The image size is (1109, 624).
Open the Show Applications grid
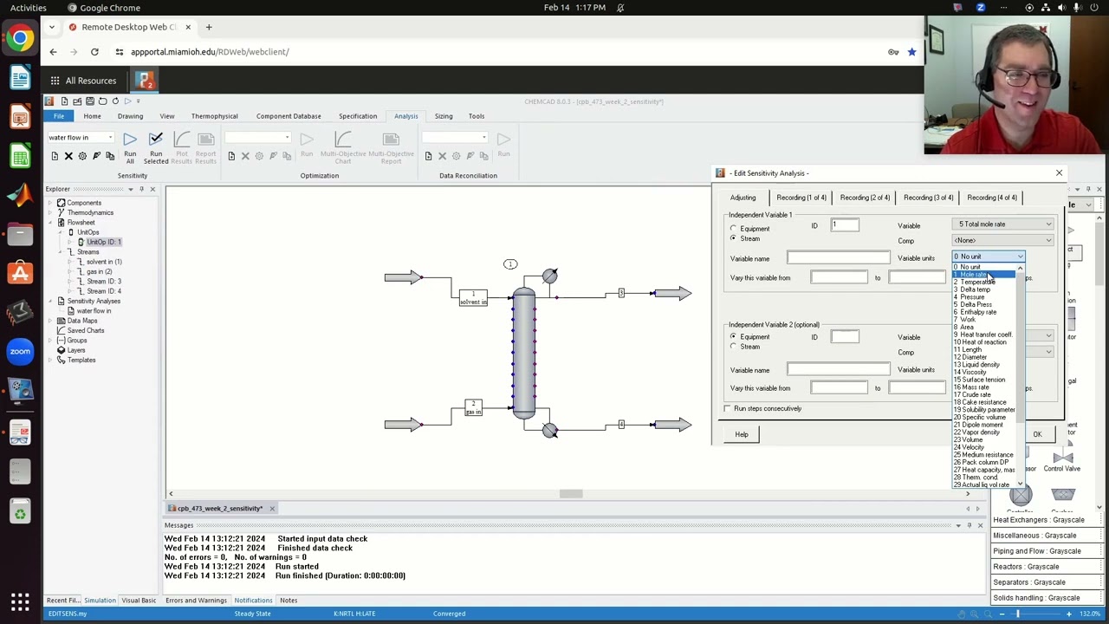[20, 601]
